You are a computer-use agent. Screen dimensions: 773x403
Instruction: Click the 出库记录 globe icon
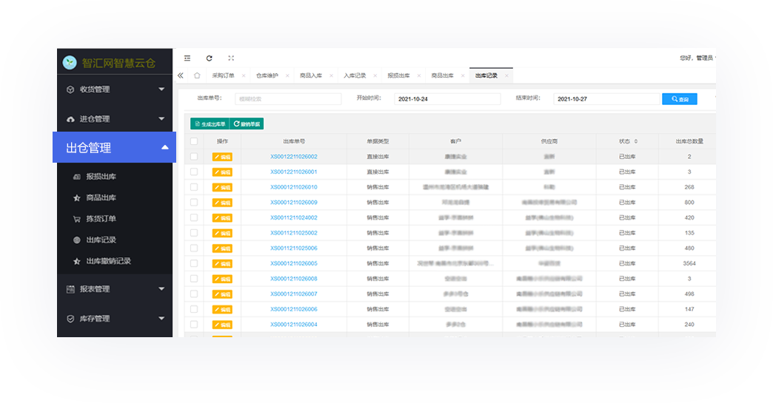coord(76,240)
